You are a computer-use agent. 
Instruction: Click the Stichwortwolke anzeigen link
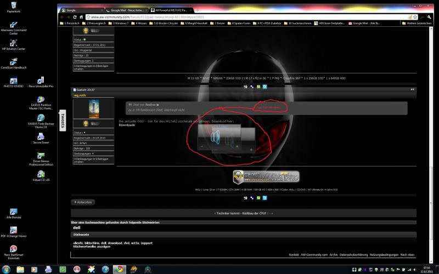coord(92,247)
